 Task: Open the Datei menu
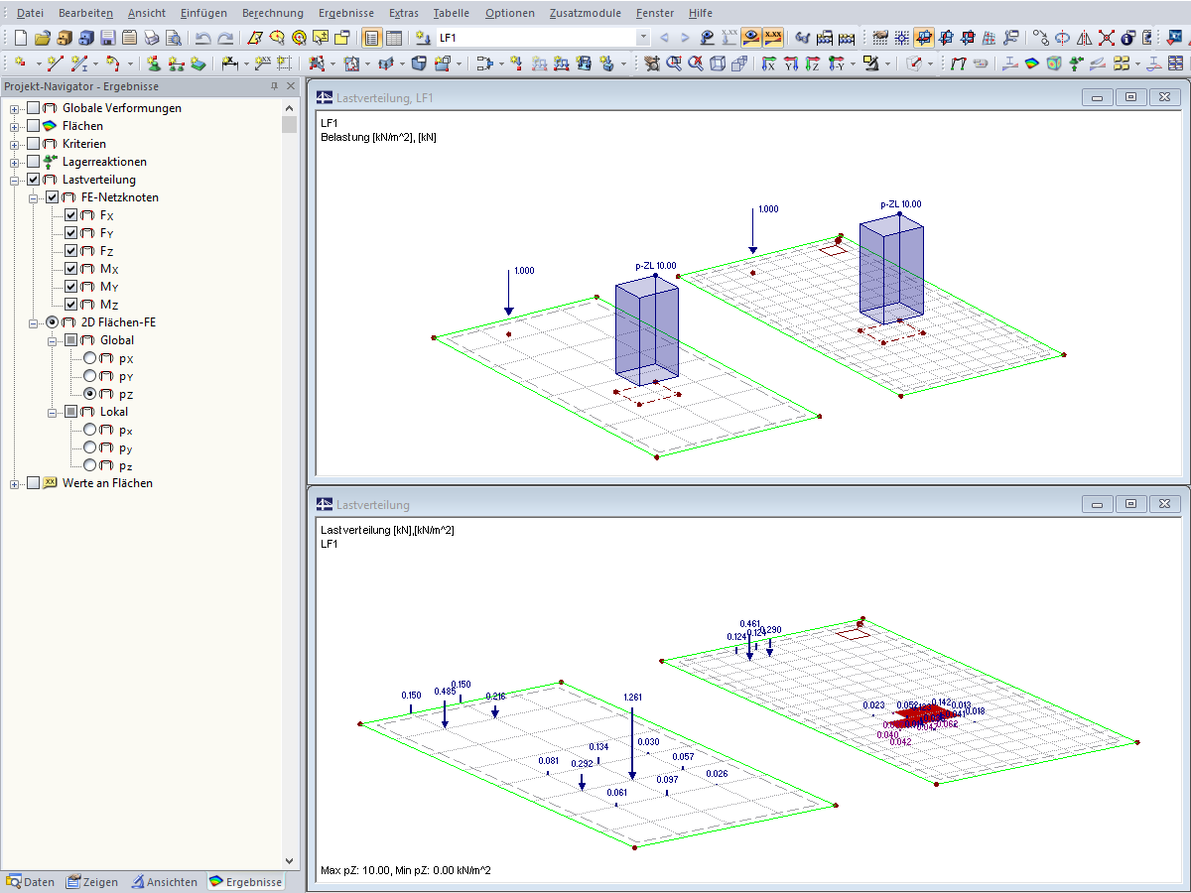(30, 13)
